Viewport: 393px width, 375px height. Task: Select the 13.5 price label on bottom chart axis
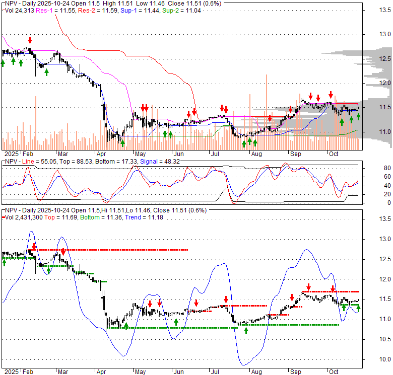pos(385,219)
